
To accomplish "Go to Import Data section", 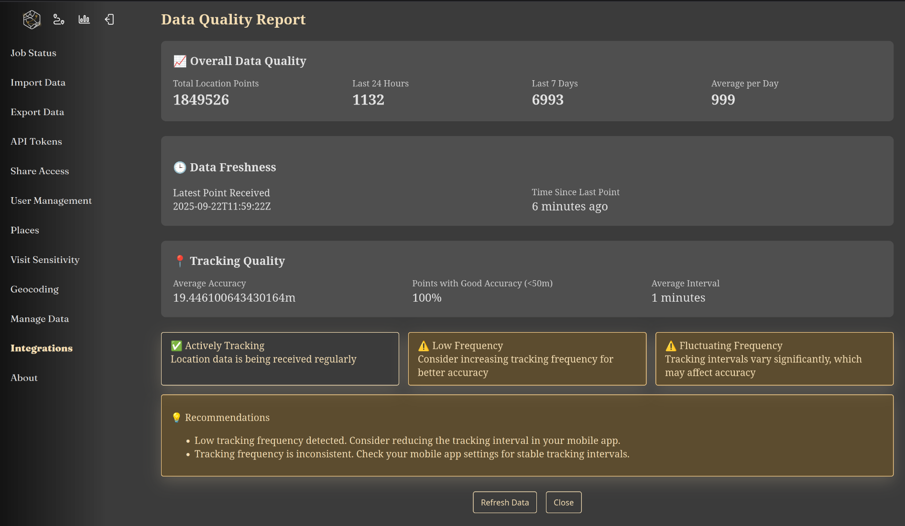I will (38, 83).
